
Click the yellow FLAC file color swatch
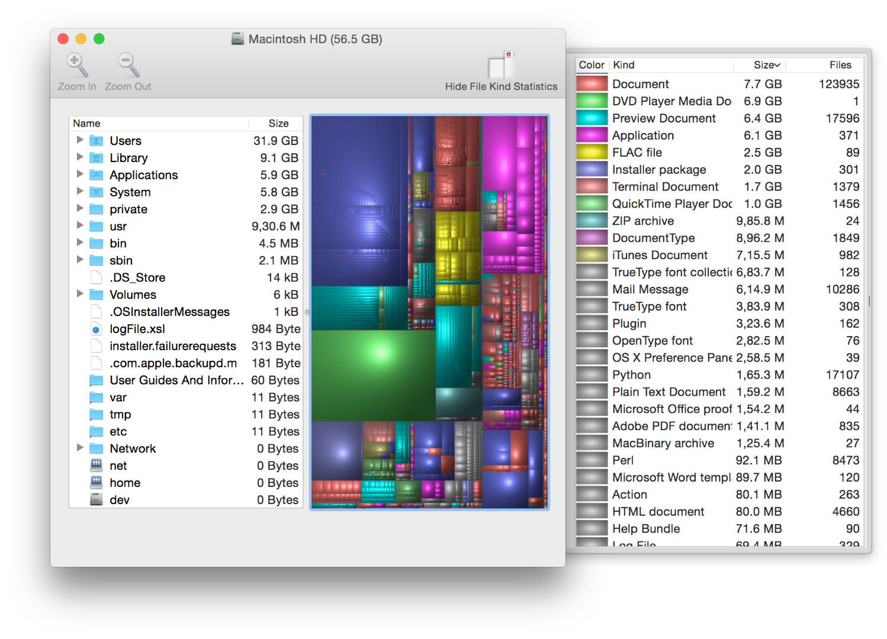click(592, 153)
